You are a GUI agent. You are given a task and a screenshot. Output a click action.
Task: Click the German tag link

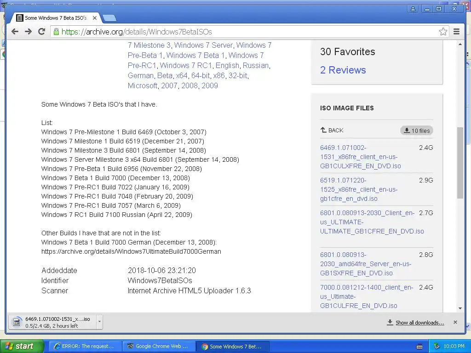pyautogui.click(x=141, y=76)
